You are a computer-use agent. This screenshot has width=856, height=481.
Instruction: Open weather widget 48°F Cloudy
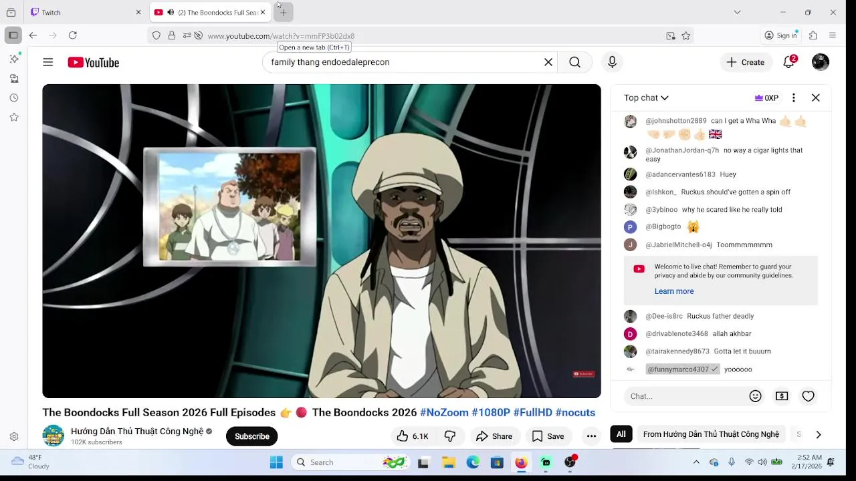pos(31,462)
